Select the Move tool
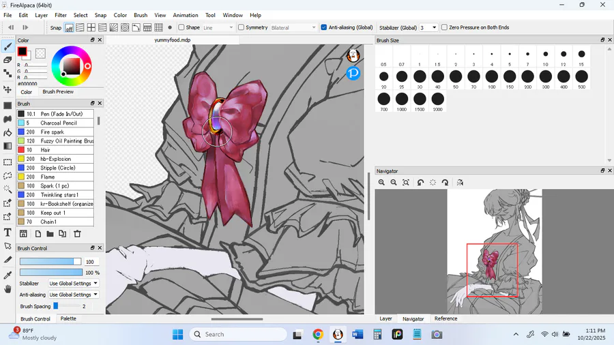Viewport: 614px width, 345px height. [x=8, y=89]
